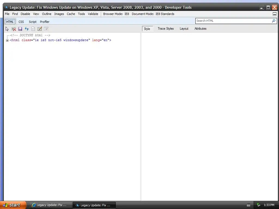The height and width of the screenshot is (209, 279).
Task: Maximize the Developer Tools window
Action: click(268, 7)
